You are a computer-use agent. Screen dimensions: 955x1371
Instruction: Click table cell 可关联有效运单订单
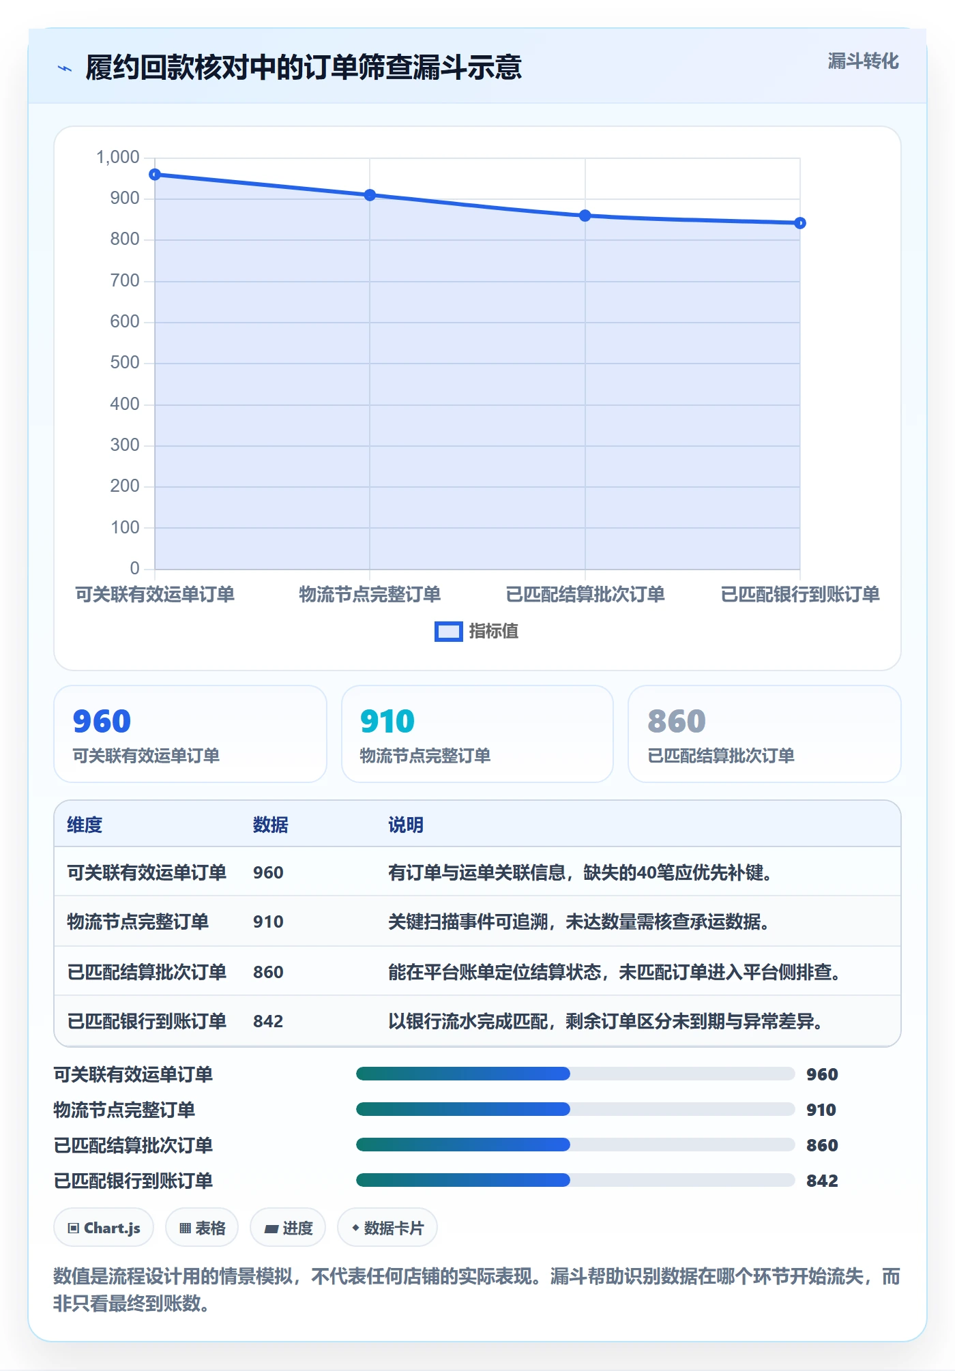pyautogui.click(x=147, y=872)
